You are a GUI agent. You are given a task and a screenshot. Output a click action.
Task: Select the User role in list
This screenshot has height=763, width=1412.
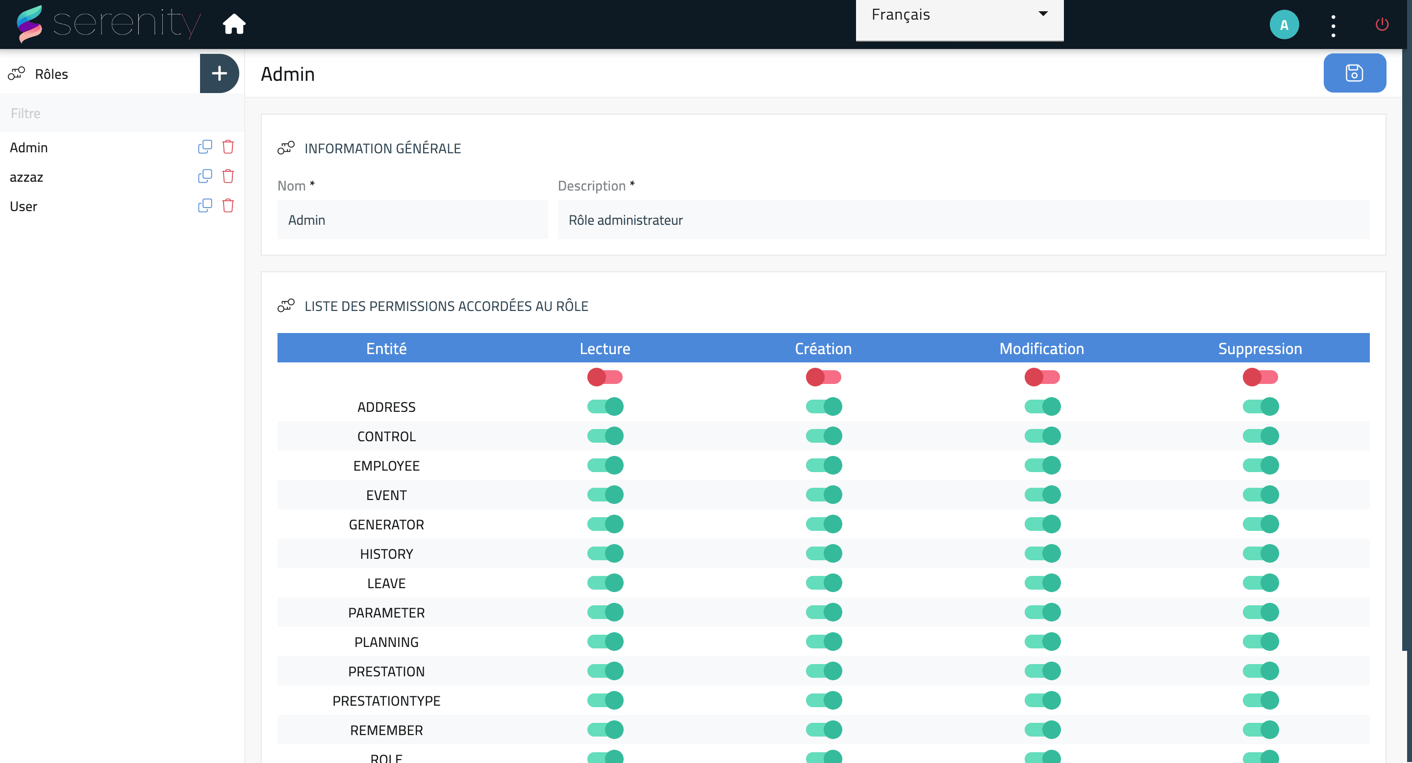point(24,206)
